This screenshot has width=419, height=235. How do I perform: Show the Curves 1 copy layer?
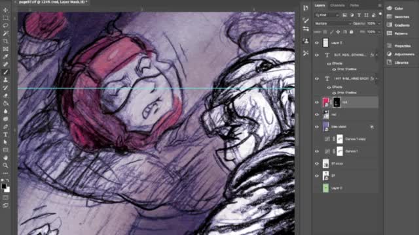point(317,139)
